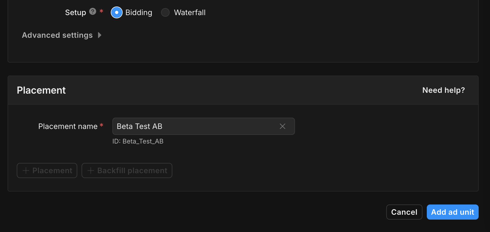Click the plus icon on Placement button
This screenshot has width=490, height=232.
pos(26,170)
